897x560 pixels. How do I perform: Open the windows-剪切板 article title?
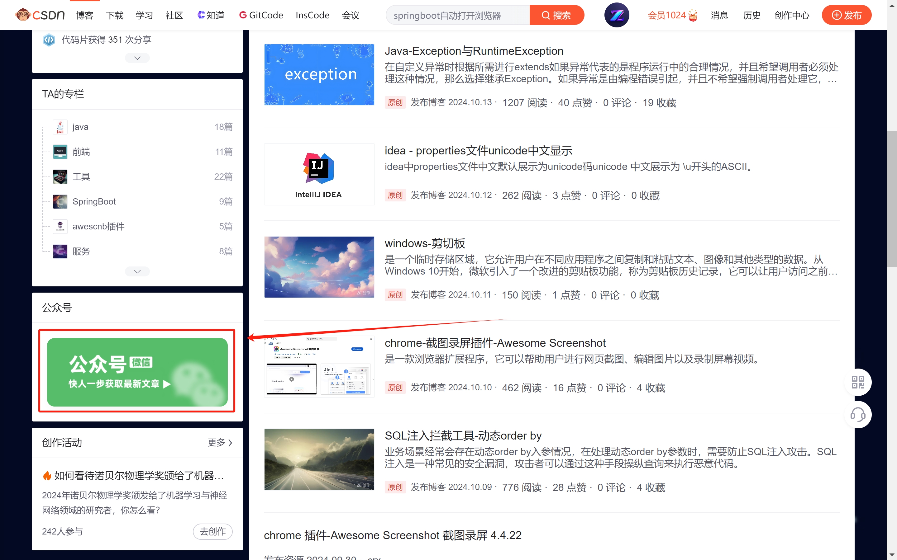(425, 243)
